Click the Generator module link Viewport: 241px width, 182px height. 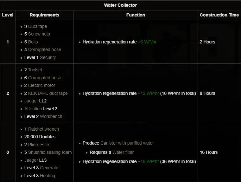[x=50, y=168]
